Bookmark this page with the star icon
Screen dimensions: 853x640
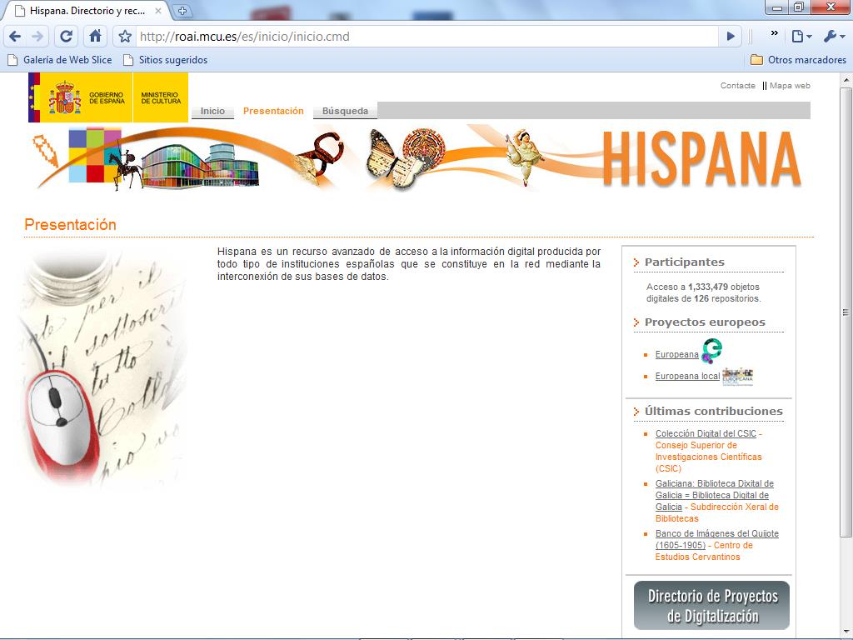pyautogui.click(x=125, y=37)
